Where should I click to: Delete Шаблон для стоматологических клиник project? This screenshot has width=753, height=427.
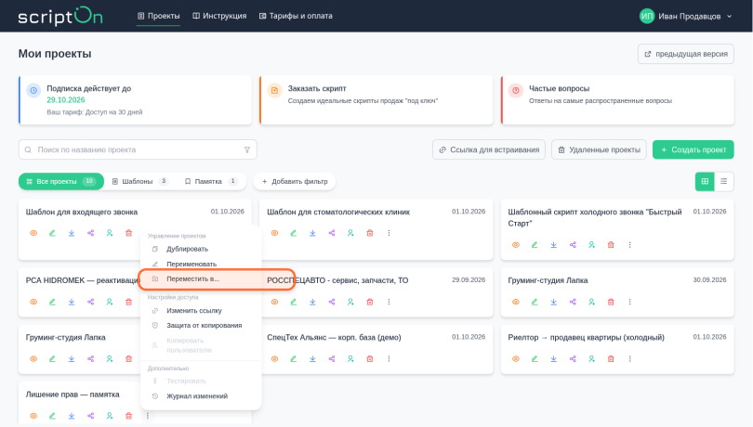[370, 233]
